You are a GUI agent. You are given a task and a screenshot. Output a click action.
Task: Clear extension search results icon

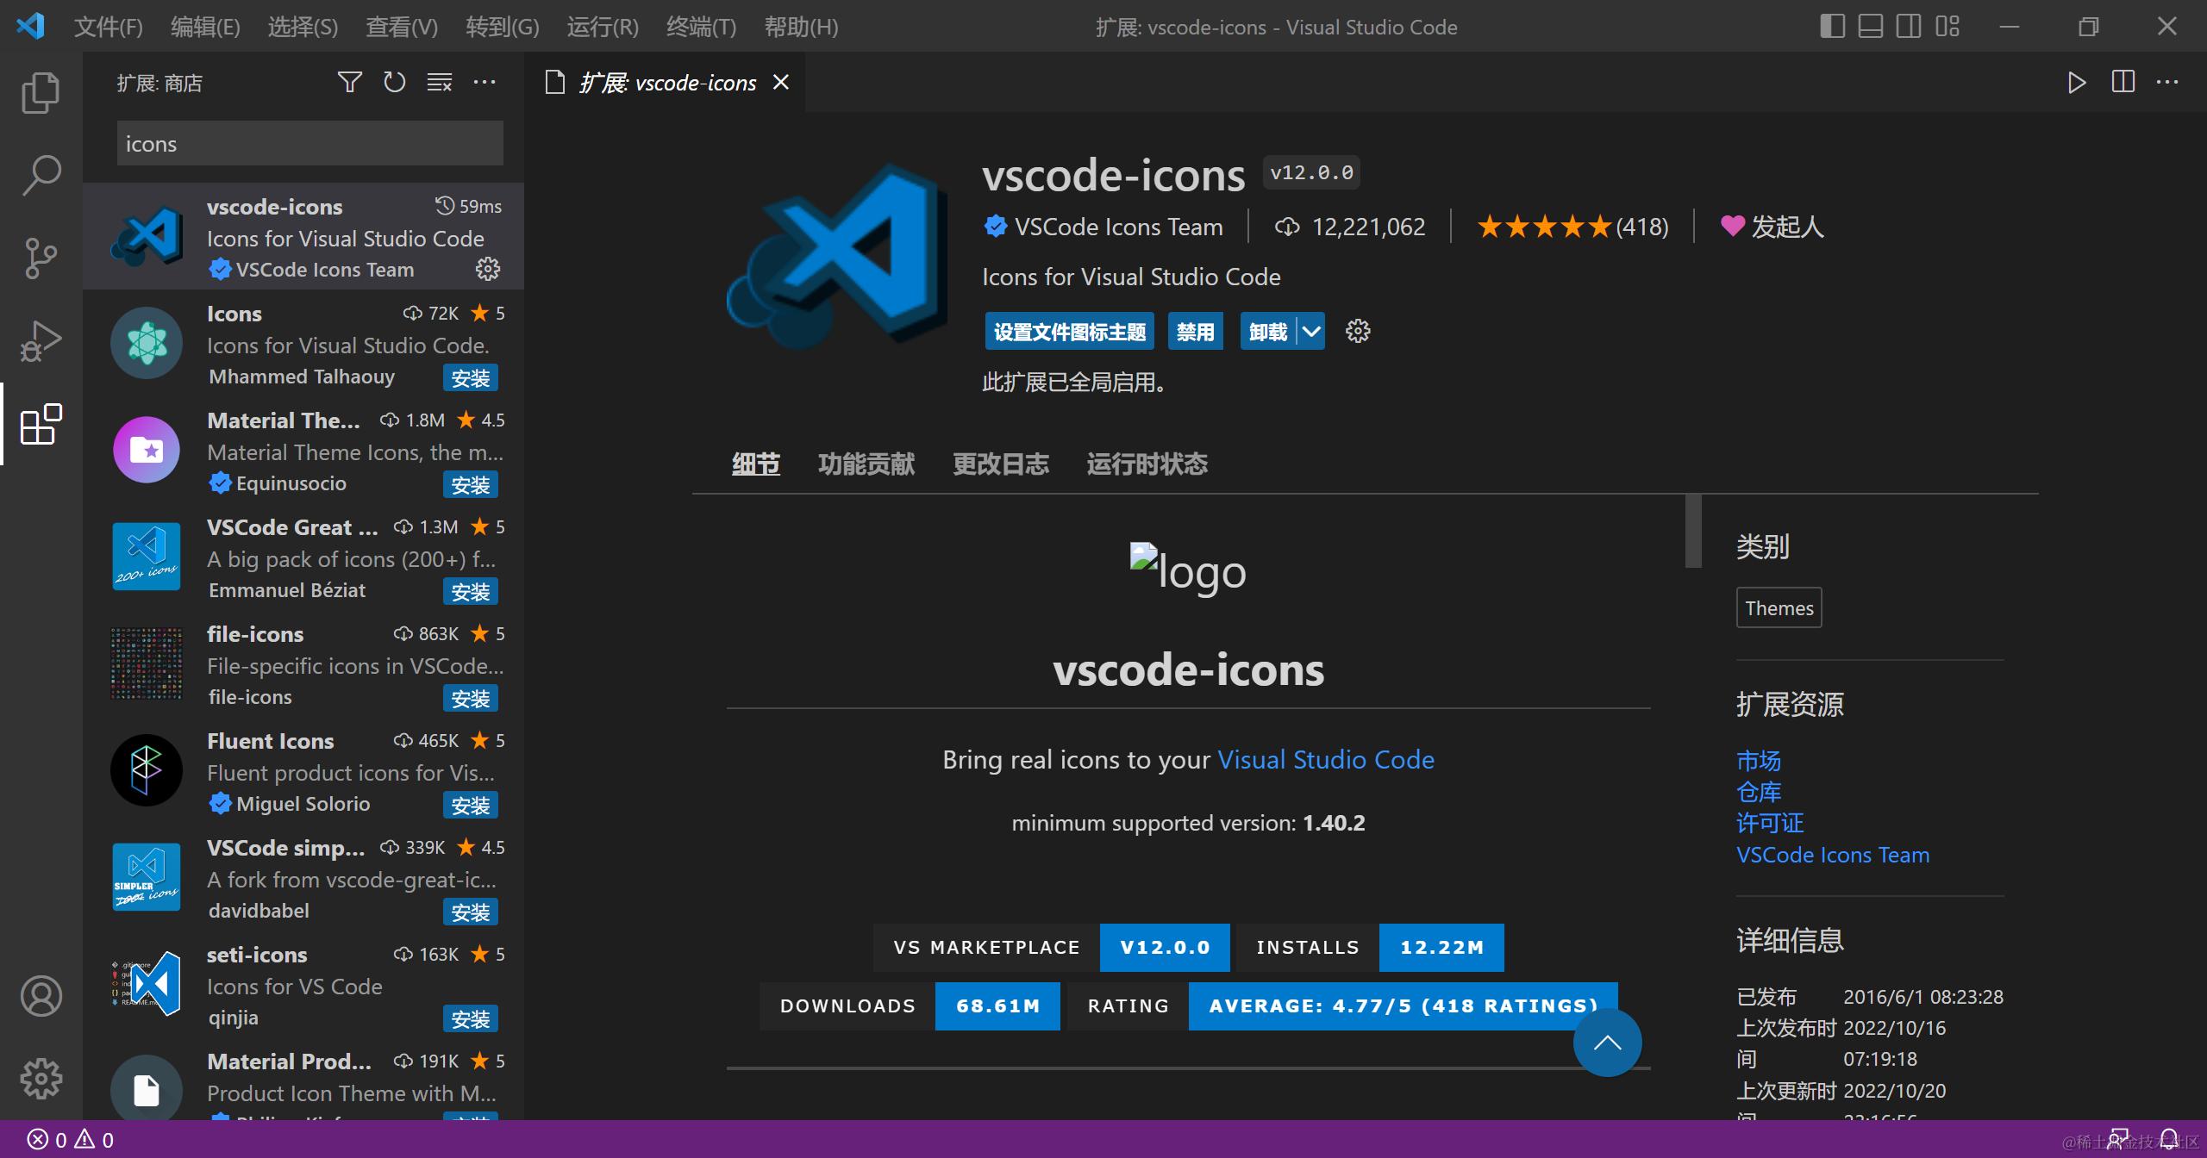[x=439, y=82]
